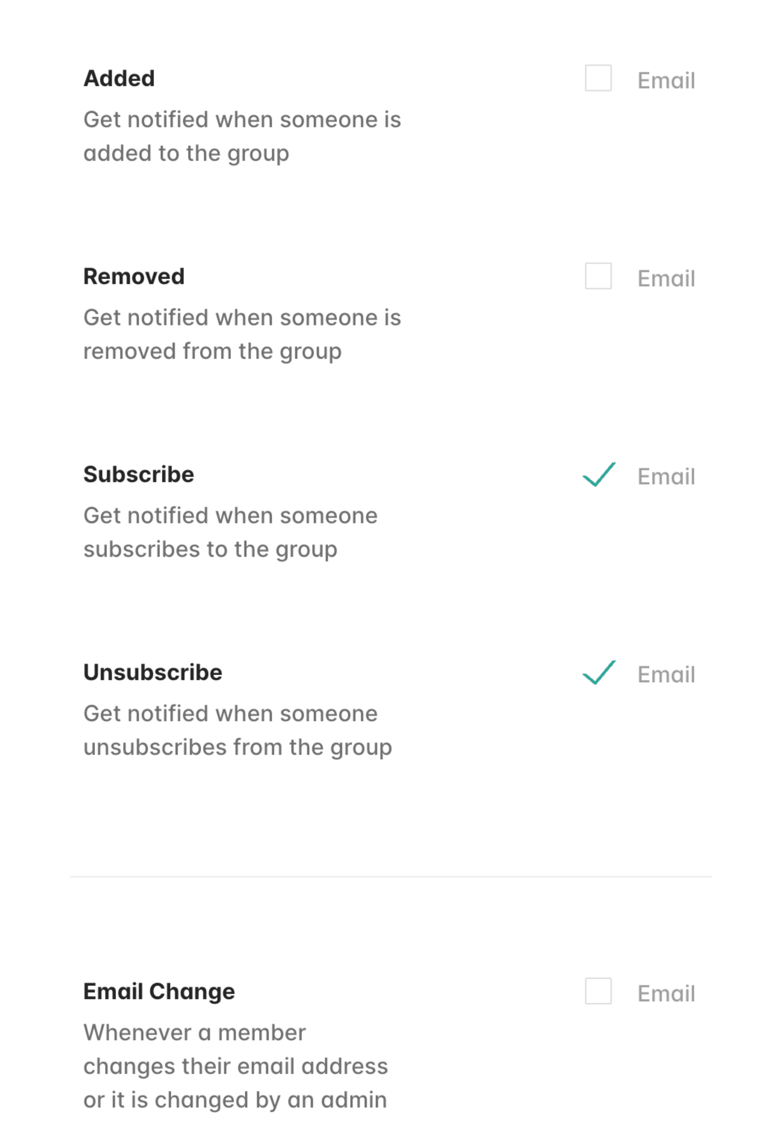Viewport: 766px width, 1146px height.
Task: Click the Added heading
Action: click(x=119, y=79)
